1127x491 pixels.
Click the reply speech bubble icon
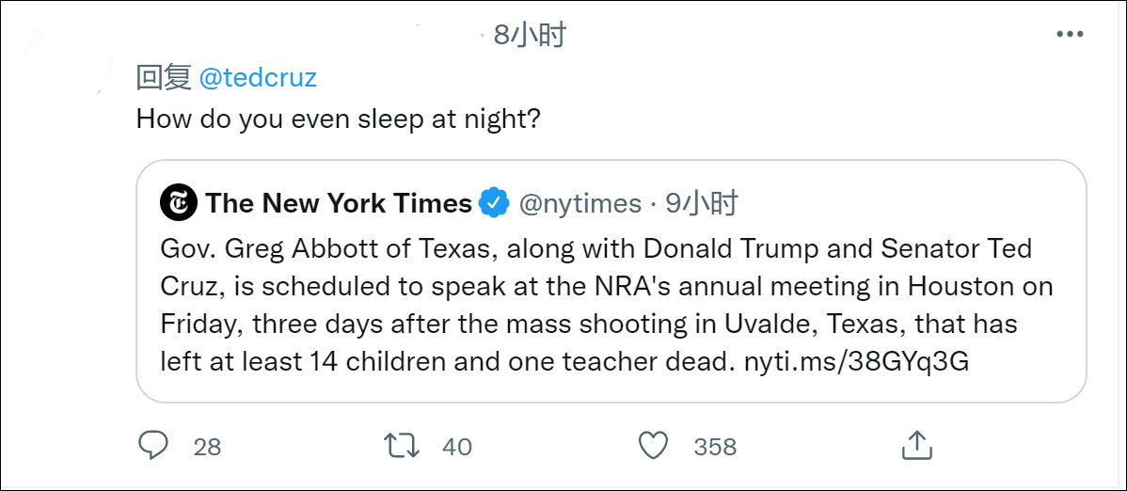click(153, 445)
